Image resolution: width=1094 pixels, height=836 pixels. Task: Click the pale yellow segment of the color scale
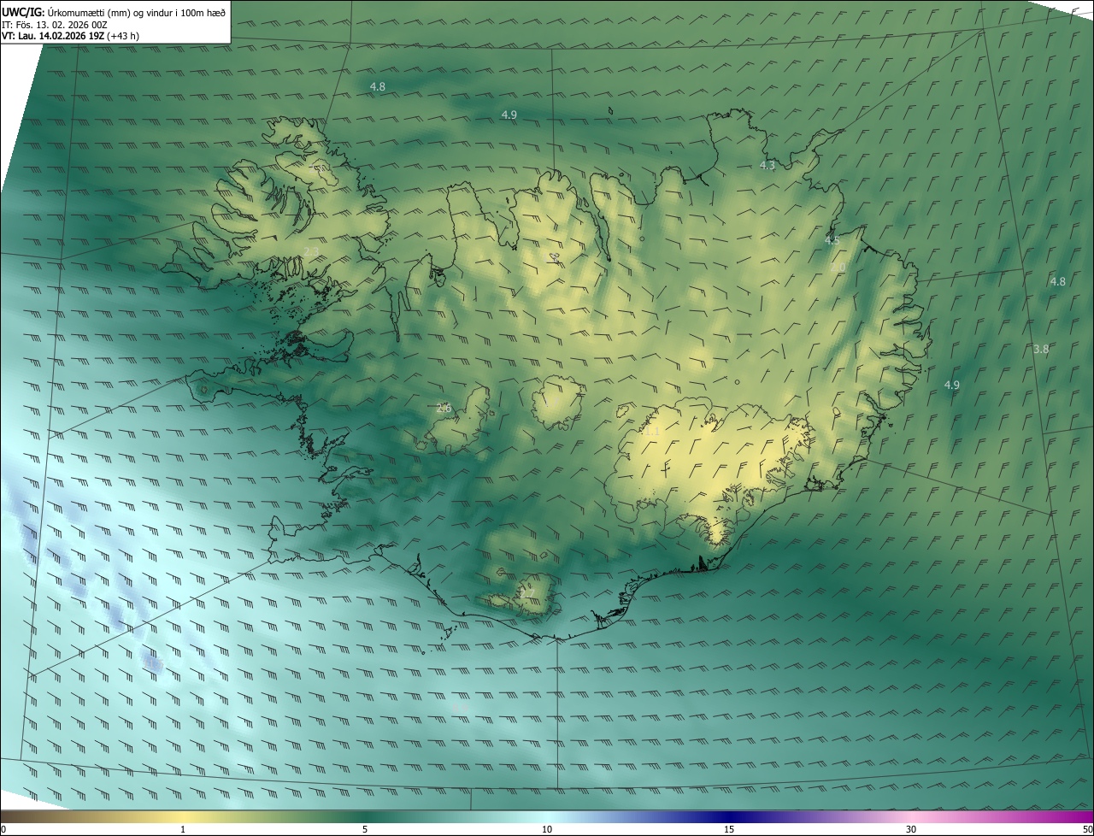click(184, 816)
